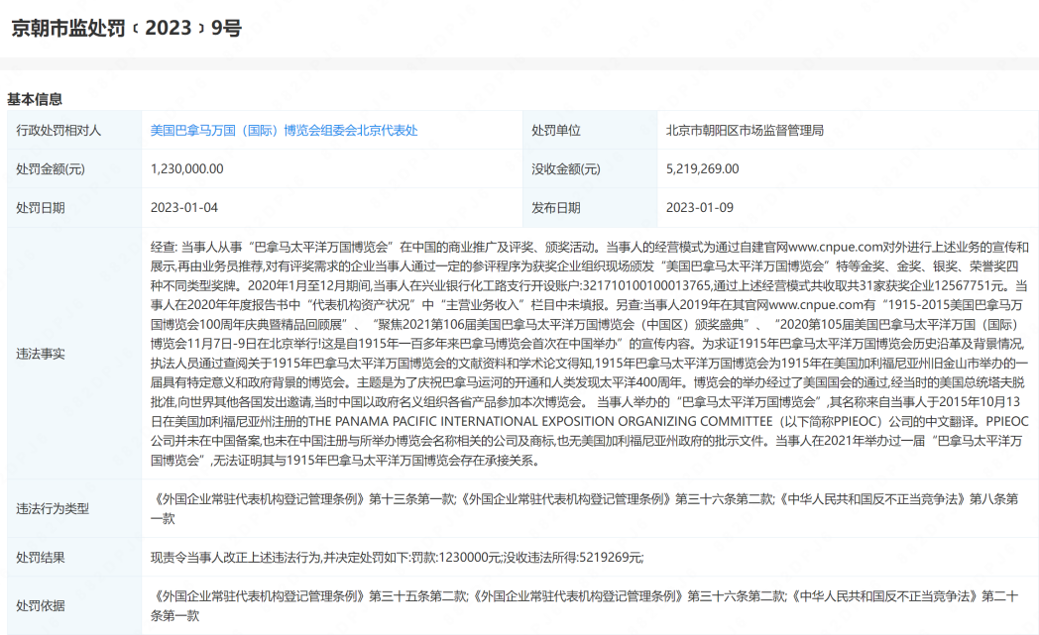Click the 违法事实 row label

coord(41,354)
